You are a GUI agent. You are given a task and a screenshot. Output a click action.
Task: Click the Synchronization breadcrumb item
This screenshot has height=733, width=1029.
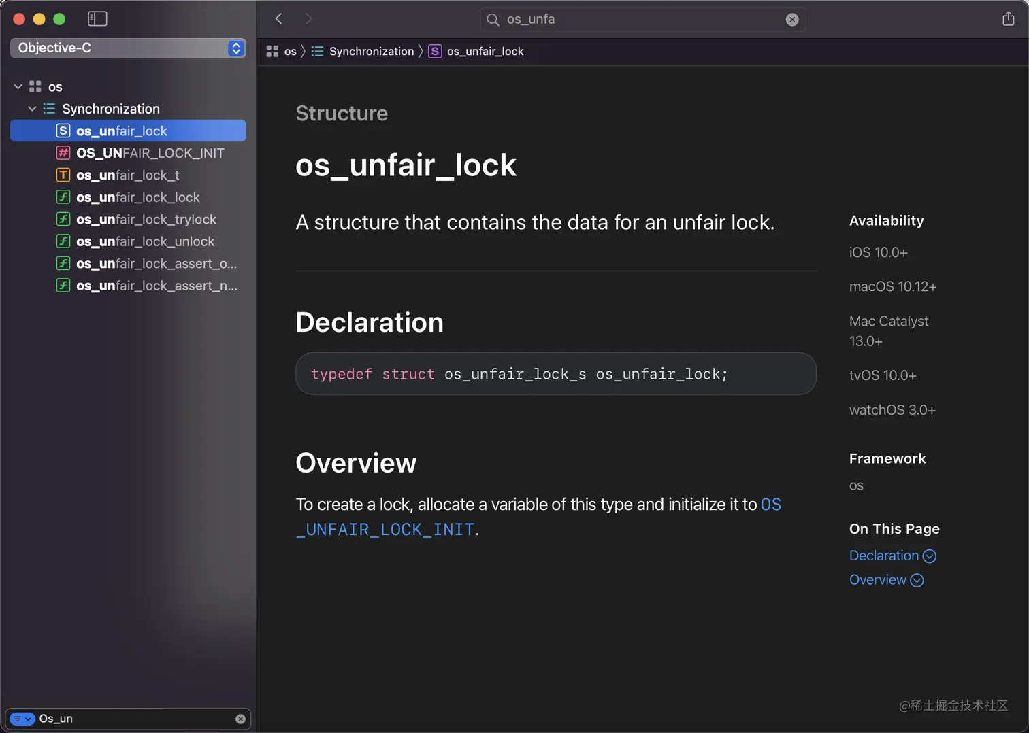pyautogui.click(x=372, y=51)
